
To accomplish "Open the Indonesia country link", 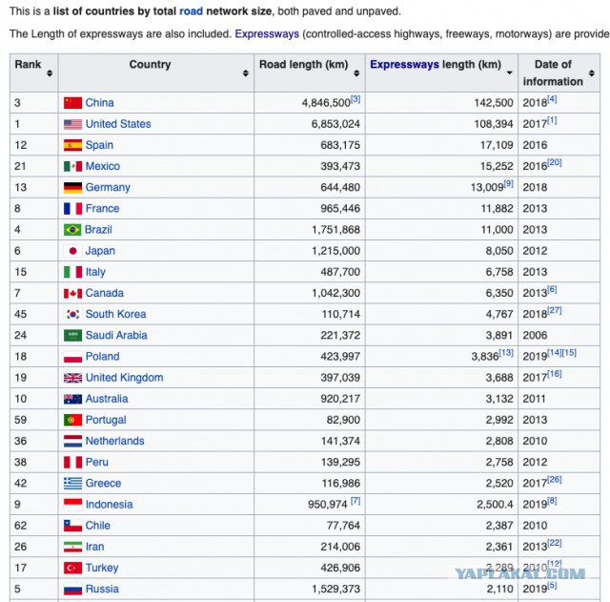I will 109,505.
